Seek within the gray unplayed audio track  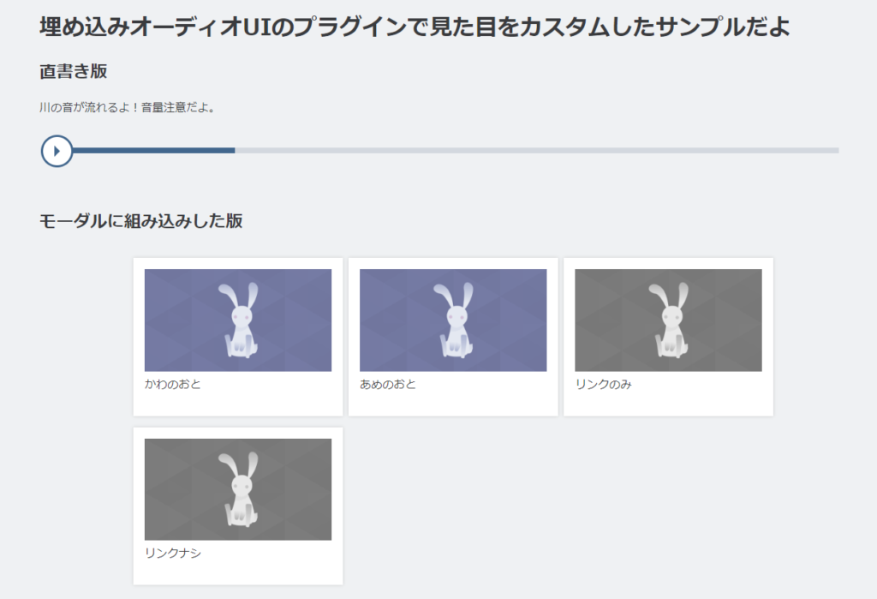(x=531, y=151)
